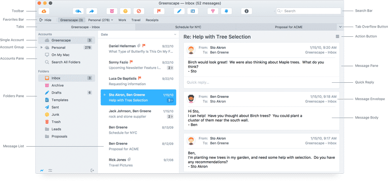
Task: Open the pink Archive folder icon
Action: click(47, 86)
